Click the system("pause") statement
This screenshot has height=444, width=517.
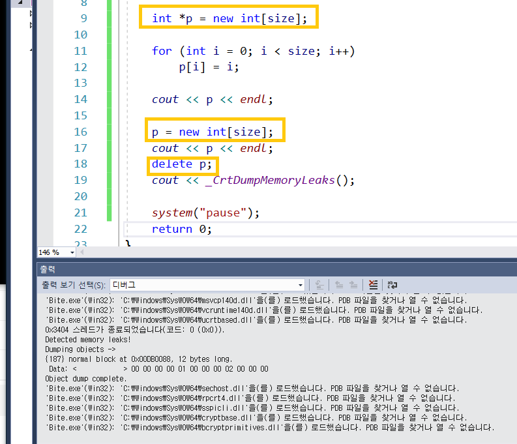[205, 213]
